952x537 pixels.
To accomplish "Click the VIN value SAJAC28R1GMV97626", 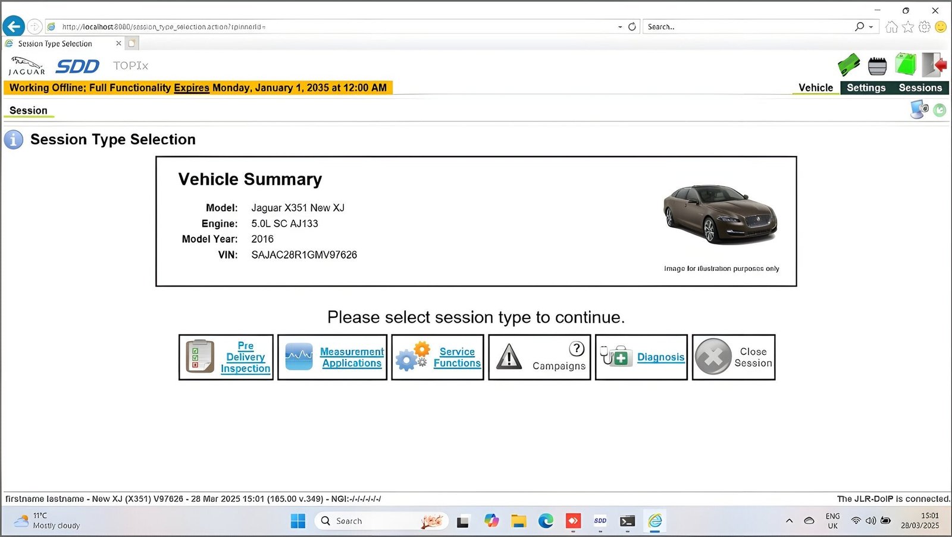I will point(304,255).
